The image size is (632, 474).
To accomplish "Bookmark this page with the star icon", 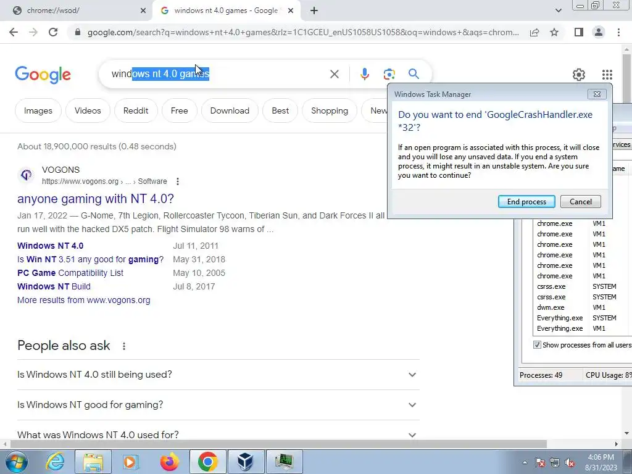I will [x=554, y=32].
